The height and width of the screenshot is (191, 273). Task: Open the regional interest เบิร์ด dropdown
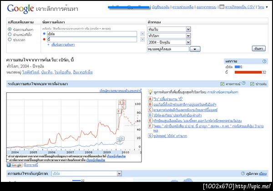[x=86, y=173]
